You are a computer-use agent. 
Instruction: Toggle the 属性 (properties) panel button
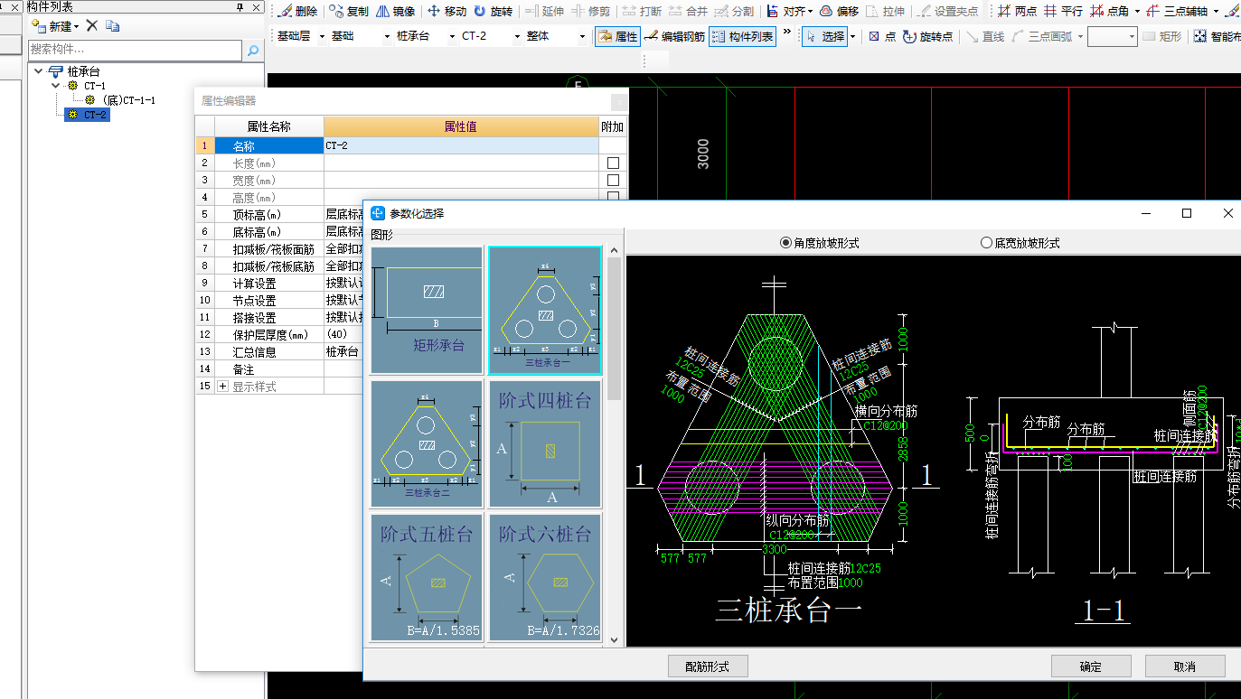(617, 37)
